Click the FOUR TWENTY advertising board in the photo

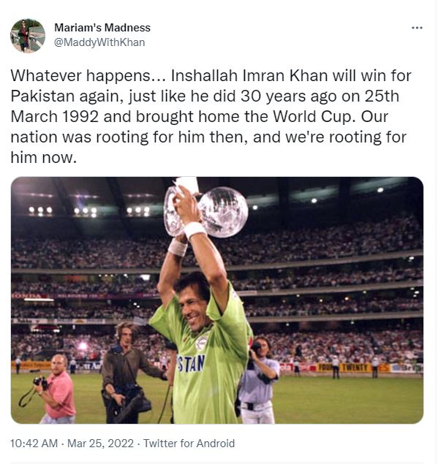tap(344, 368)
